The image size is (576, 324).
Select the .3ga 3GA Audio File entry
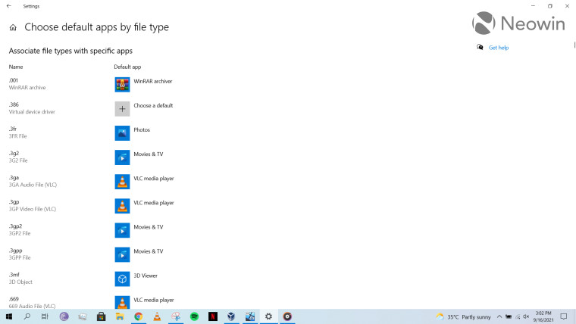pos(33,181)
